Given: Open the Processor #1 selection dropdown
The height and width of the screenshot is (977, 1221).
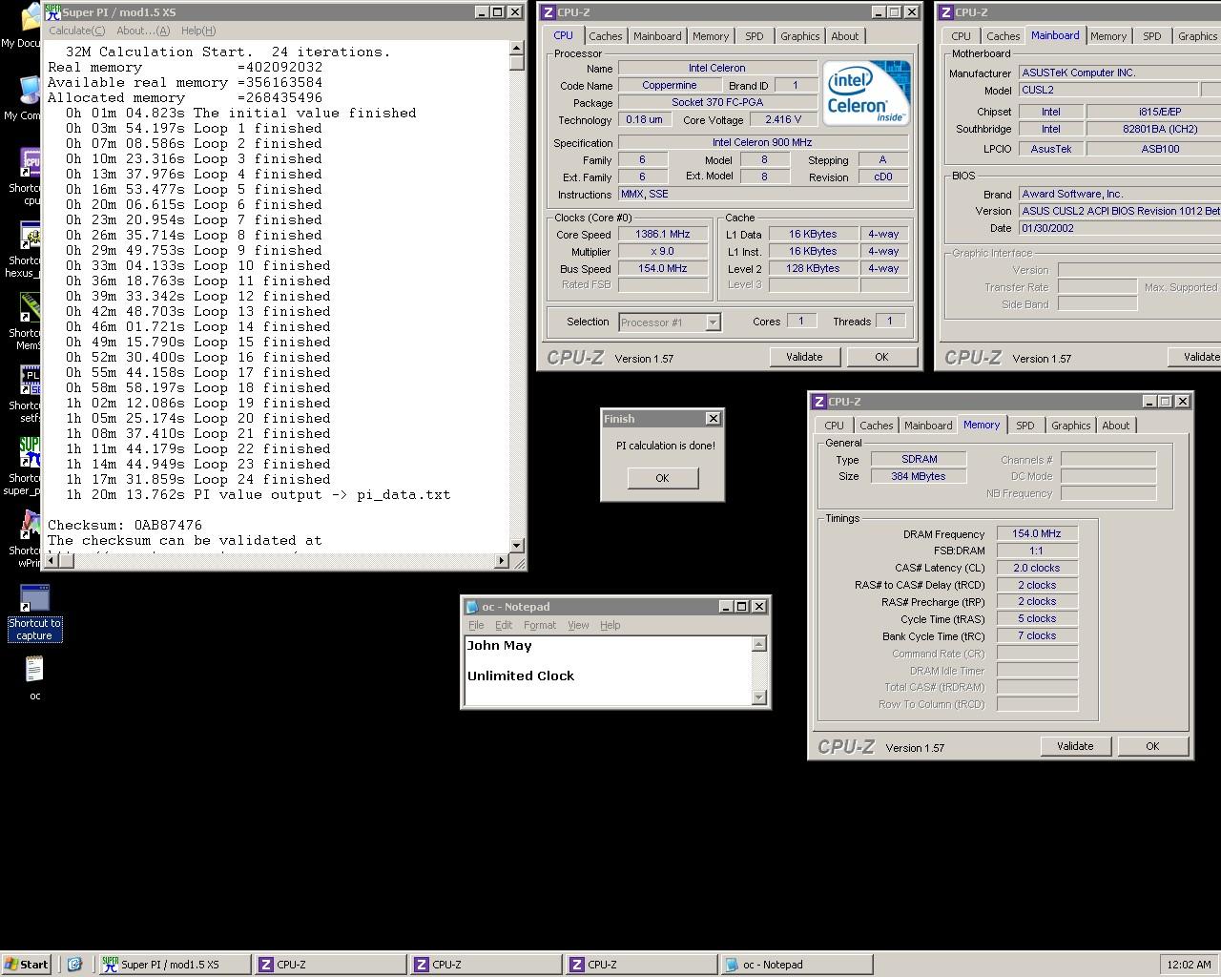Looking at the screenshot, I should click(x=670, y=322).
